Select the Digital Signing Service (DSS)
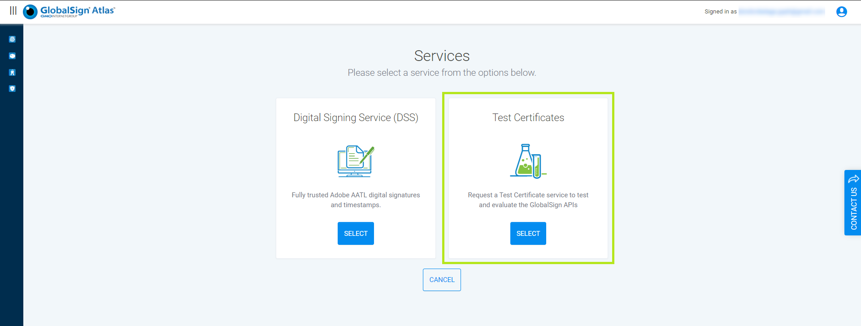861x326 pixels. tap(356, 234)
